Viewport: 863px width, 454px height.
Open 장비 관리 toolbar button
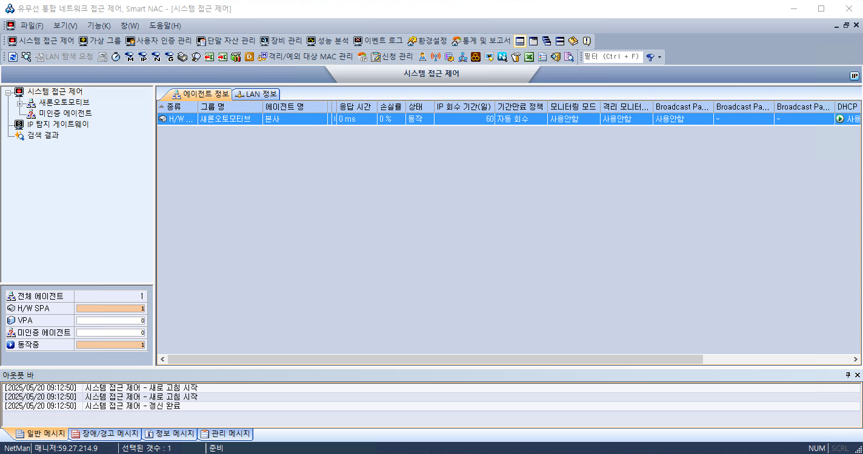(281, 41)
